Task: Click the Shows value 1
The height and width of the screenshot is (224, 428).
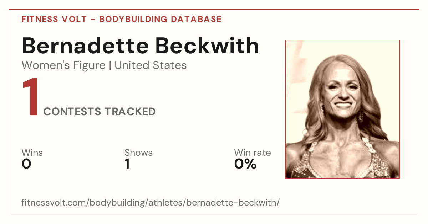Action: click(127, 164)
